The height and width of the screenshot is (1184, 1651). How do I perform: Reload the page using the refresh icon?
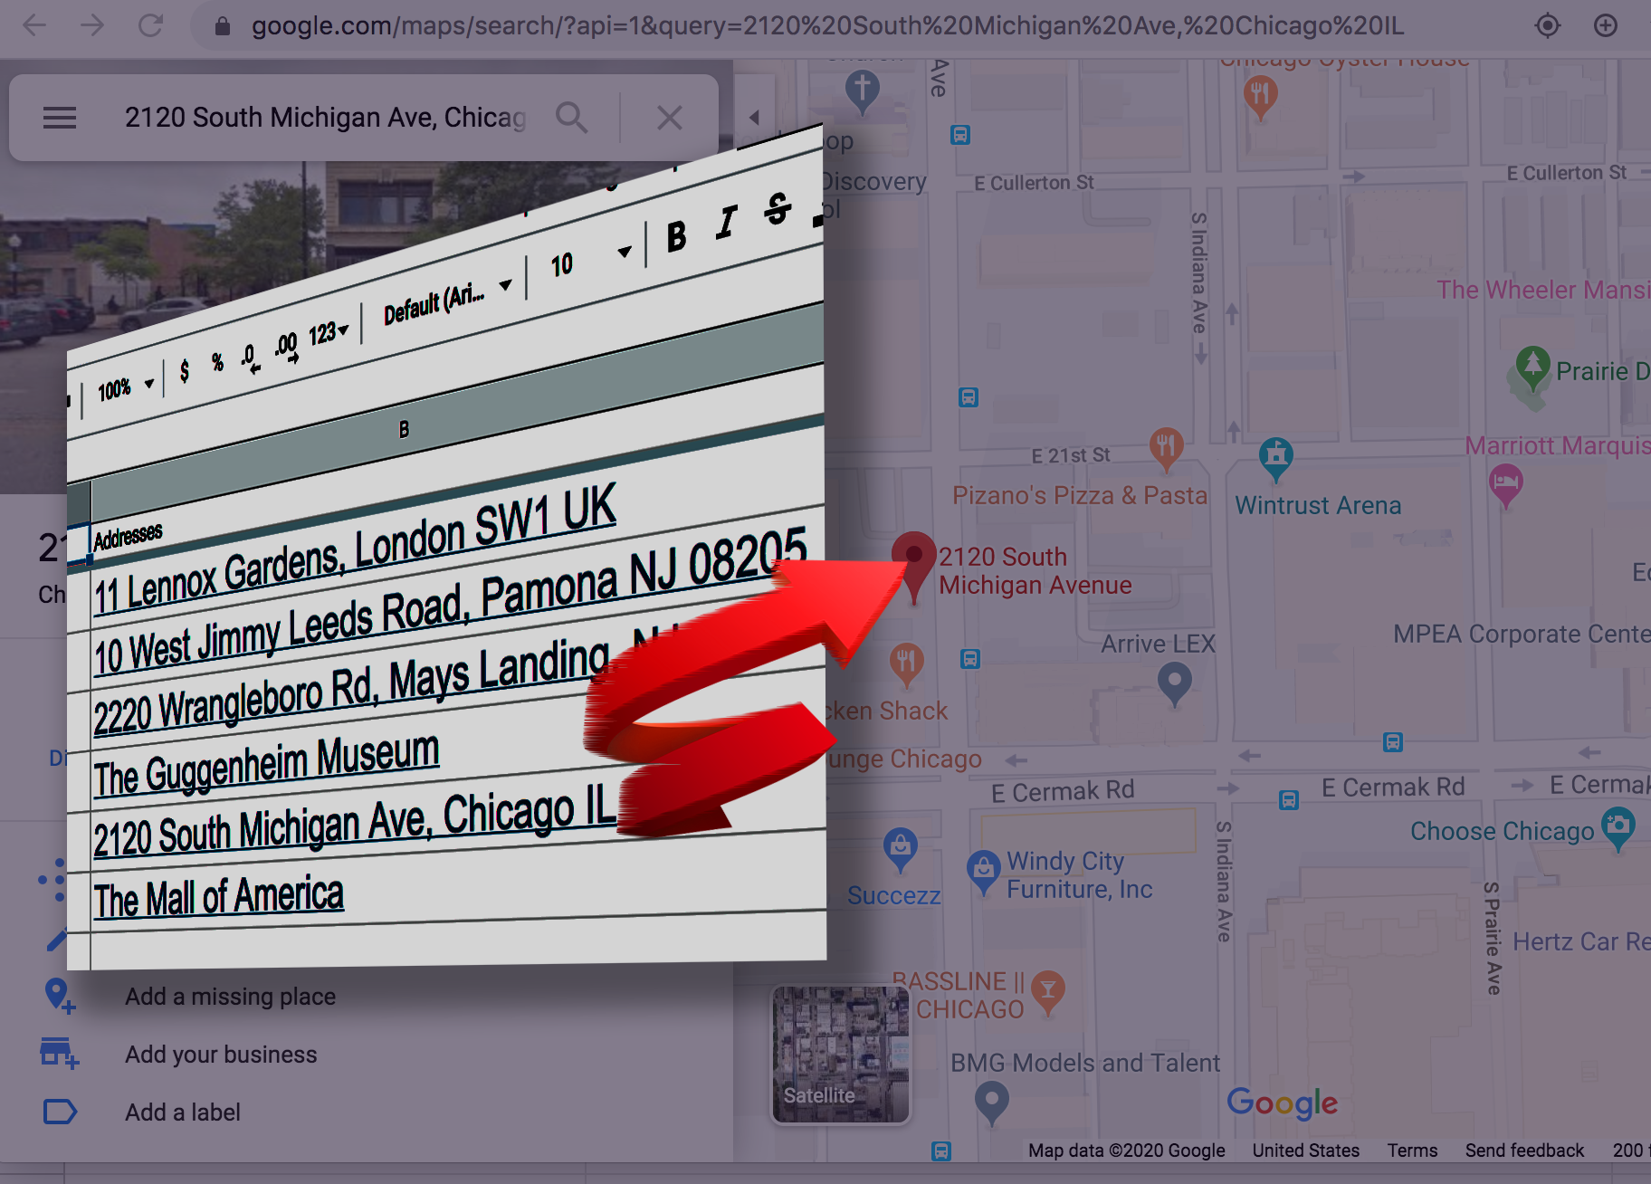click(x=150, y=25)
